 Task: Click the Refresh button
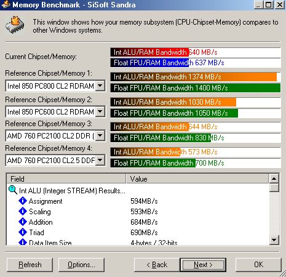click(x=30, y=265)
